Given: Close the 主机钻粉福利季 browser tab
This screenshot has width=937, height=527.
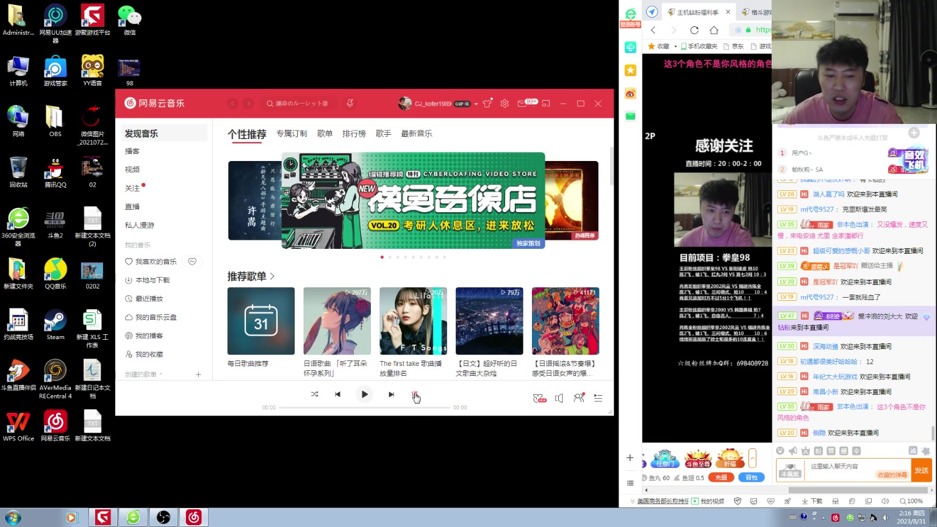Looking at the screenshot, I should click(x=728, y=12).
